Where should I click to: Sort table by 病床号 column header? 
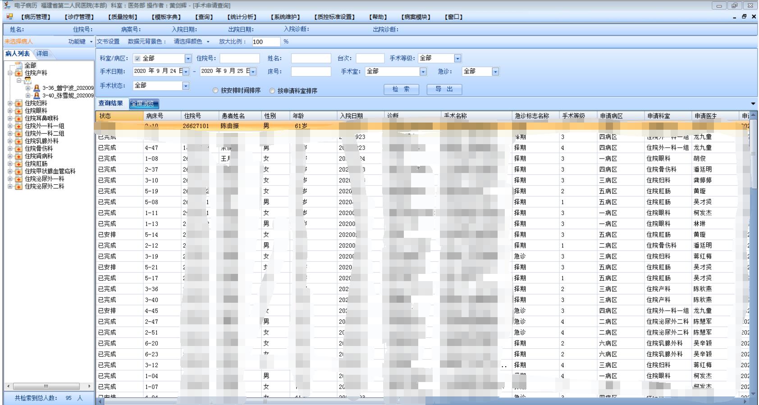[x=162, y=116]
